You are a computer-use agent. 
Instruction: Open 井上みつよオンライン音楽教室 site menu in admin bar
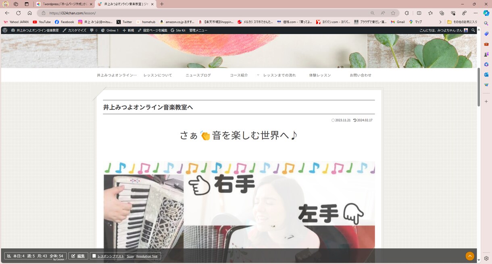pos(35,30)
